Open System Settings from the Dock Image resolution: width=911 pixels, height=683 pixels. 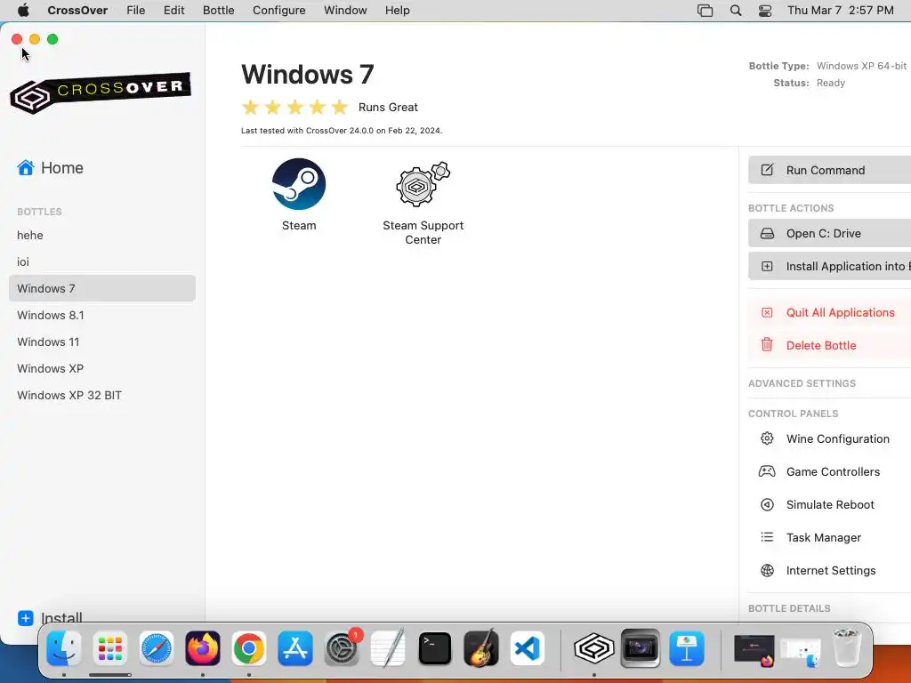(x=342, y=648)
